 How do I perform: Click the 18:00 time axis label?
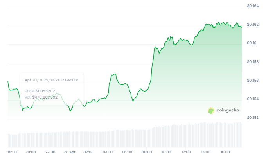point(12,152)
